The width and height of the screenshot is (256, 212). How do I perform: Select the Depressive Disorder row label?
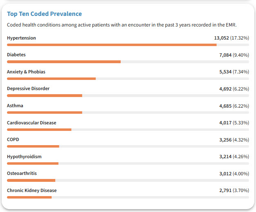28,88
